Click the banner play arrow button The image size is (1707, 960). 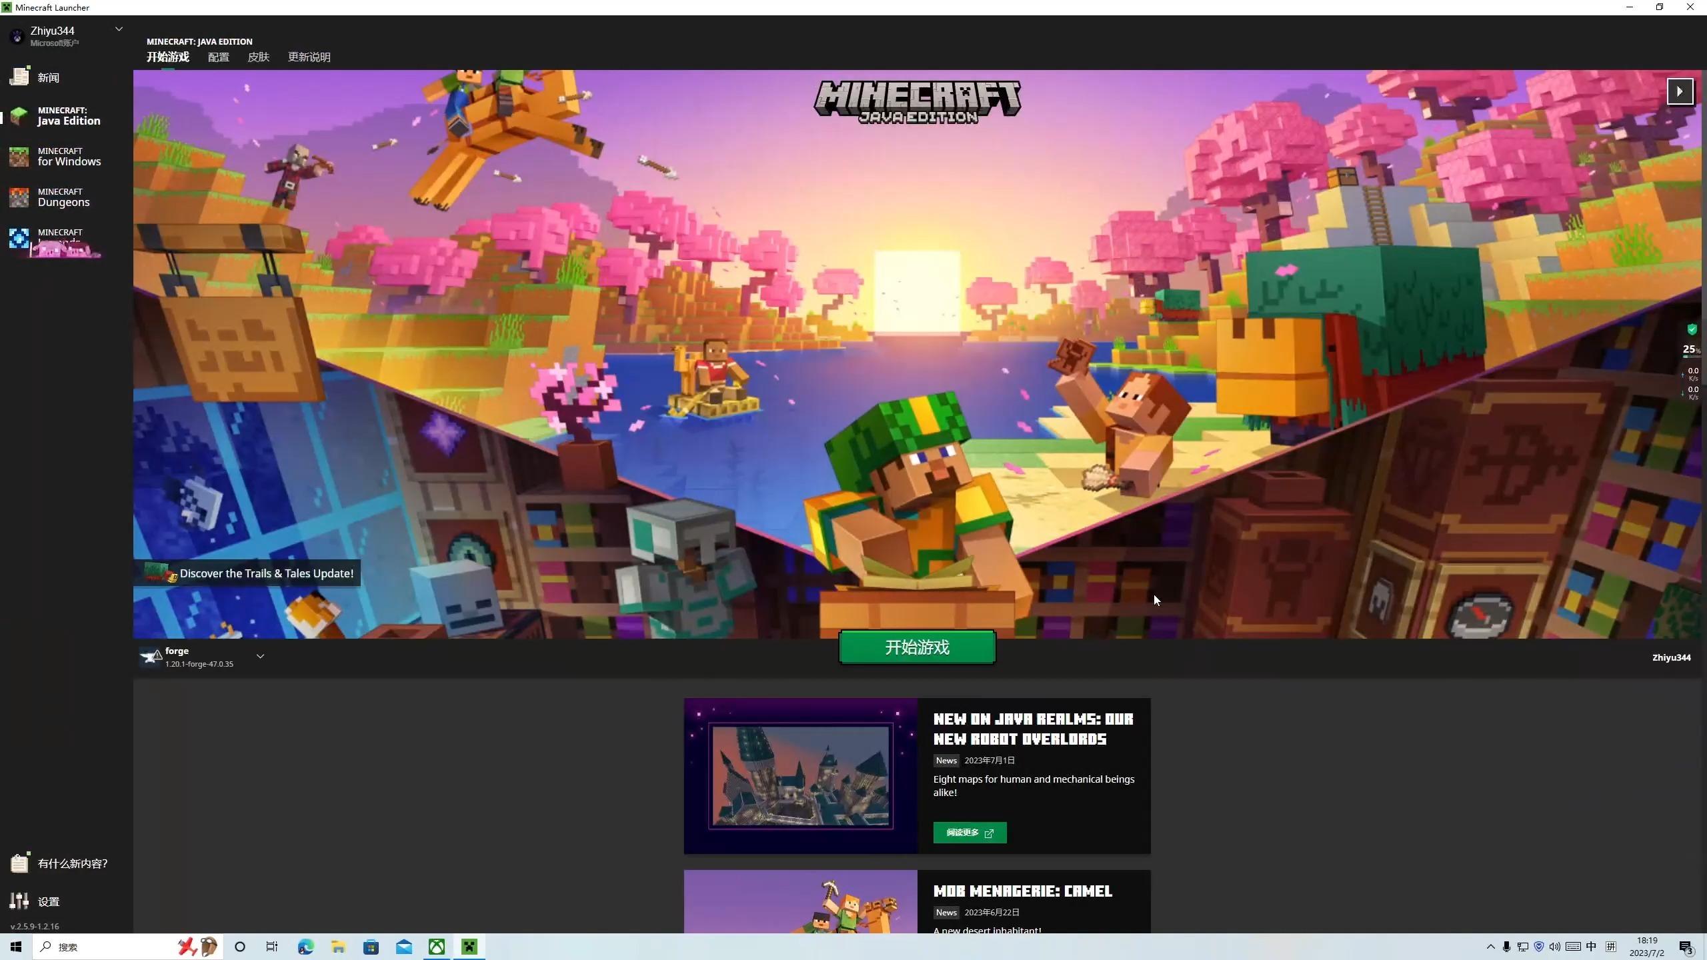1680,91
